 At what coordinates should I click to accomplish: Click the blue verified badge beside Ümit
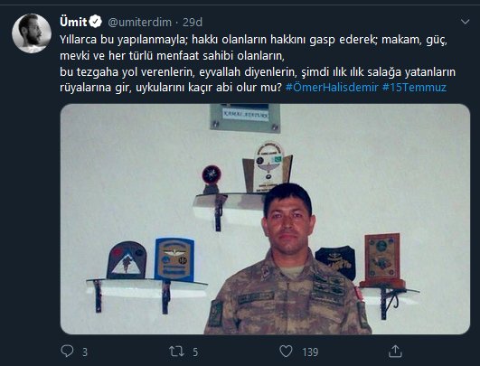(96, 22)
